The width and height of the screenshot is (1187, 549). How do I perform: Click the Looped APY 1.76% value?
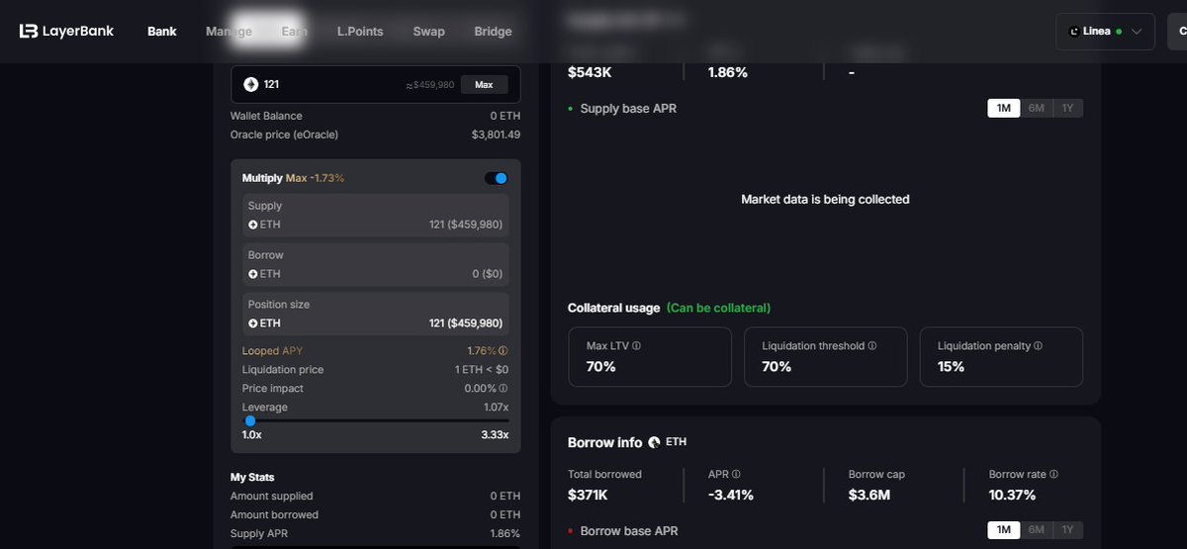pos(482,351)
